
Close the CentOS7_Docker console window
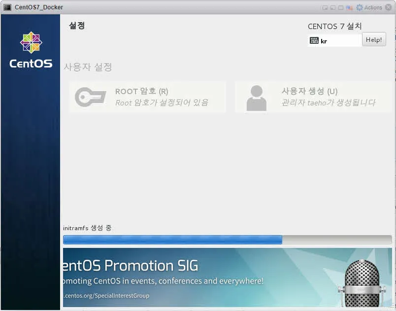tap(388, 7)
